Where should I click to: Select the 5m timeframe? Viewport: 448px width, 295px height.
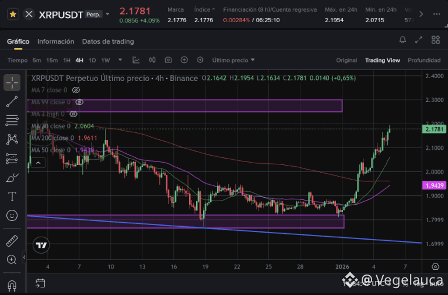pos(37,60)
